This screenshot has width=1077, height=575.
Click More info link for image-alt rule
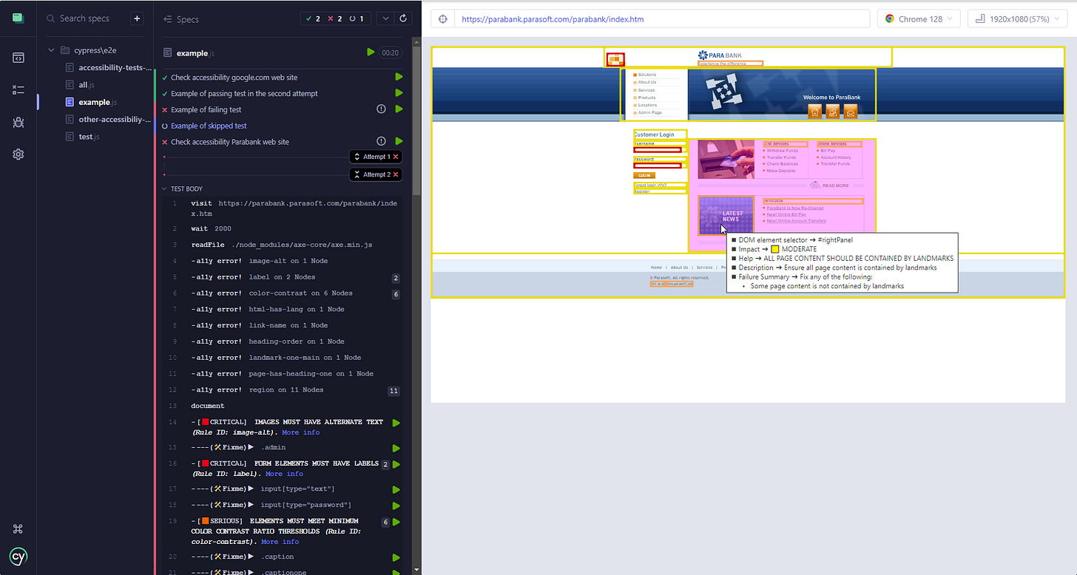pos(300,432)
